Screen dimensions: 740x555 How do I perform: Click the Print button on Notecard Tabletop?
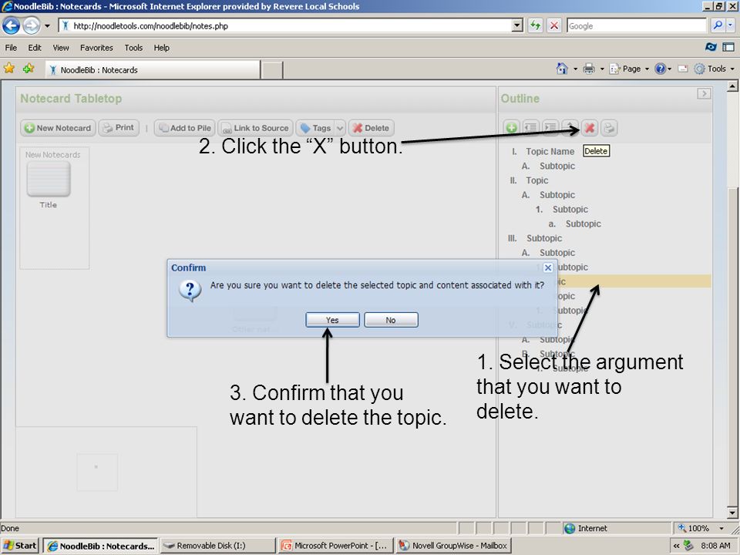pyautogui.click(x=119, y=128)
